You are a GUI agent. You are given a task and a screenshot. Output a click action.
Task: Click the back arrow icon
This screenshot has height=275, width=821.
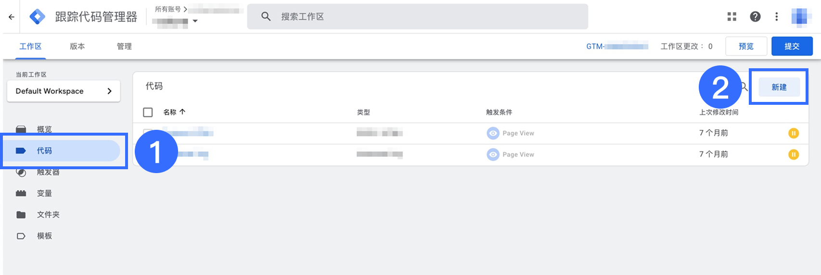12,17
